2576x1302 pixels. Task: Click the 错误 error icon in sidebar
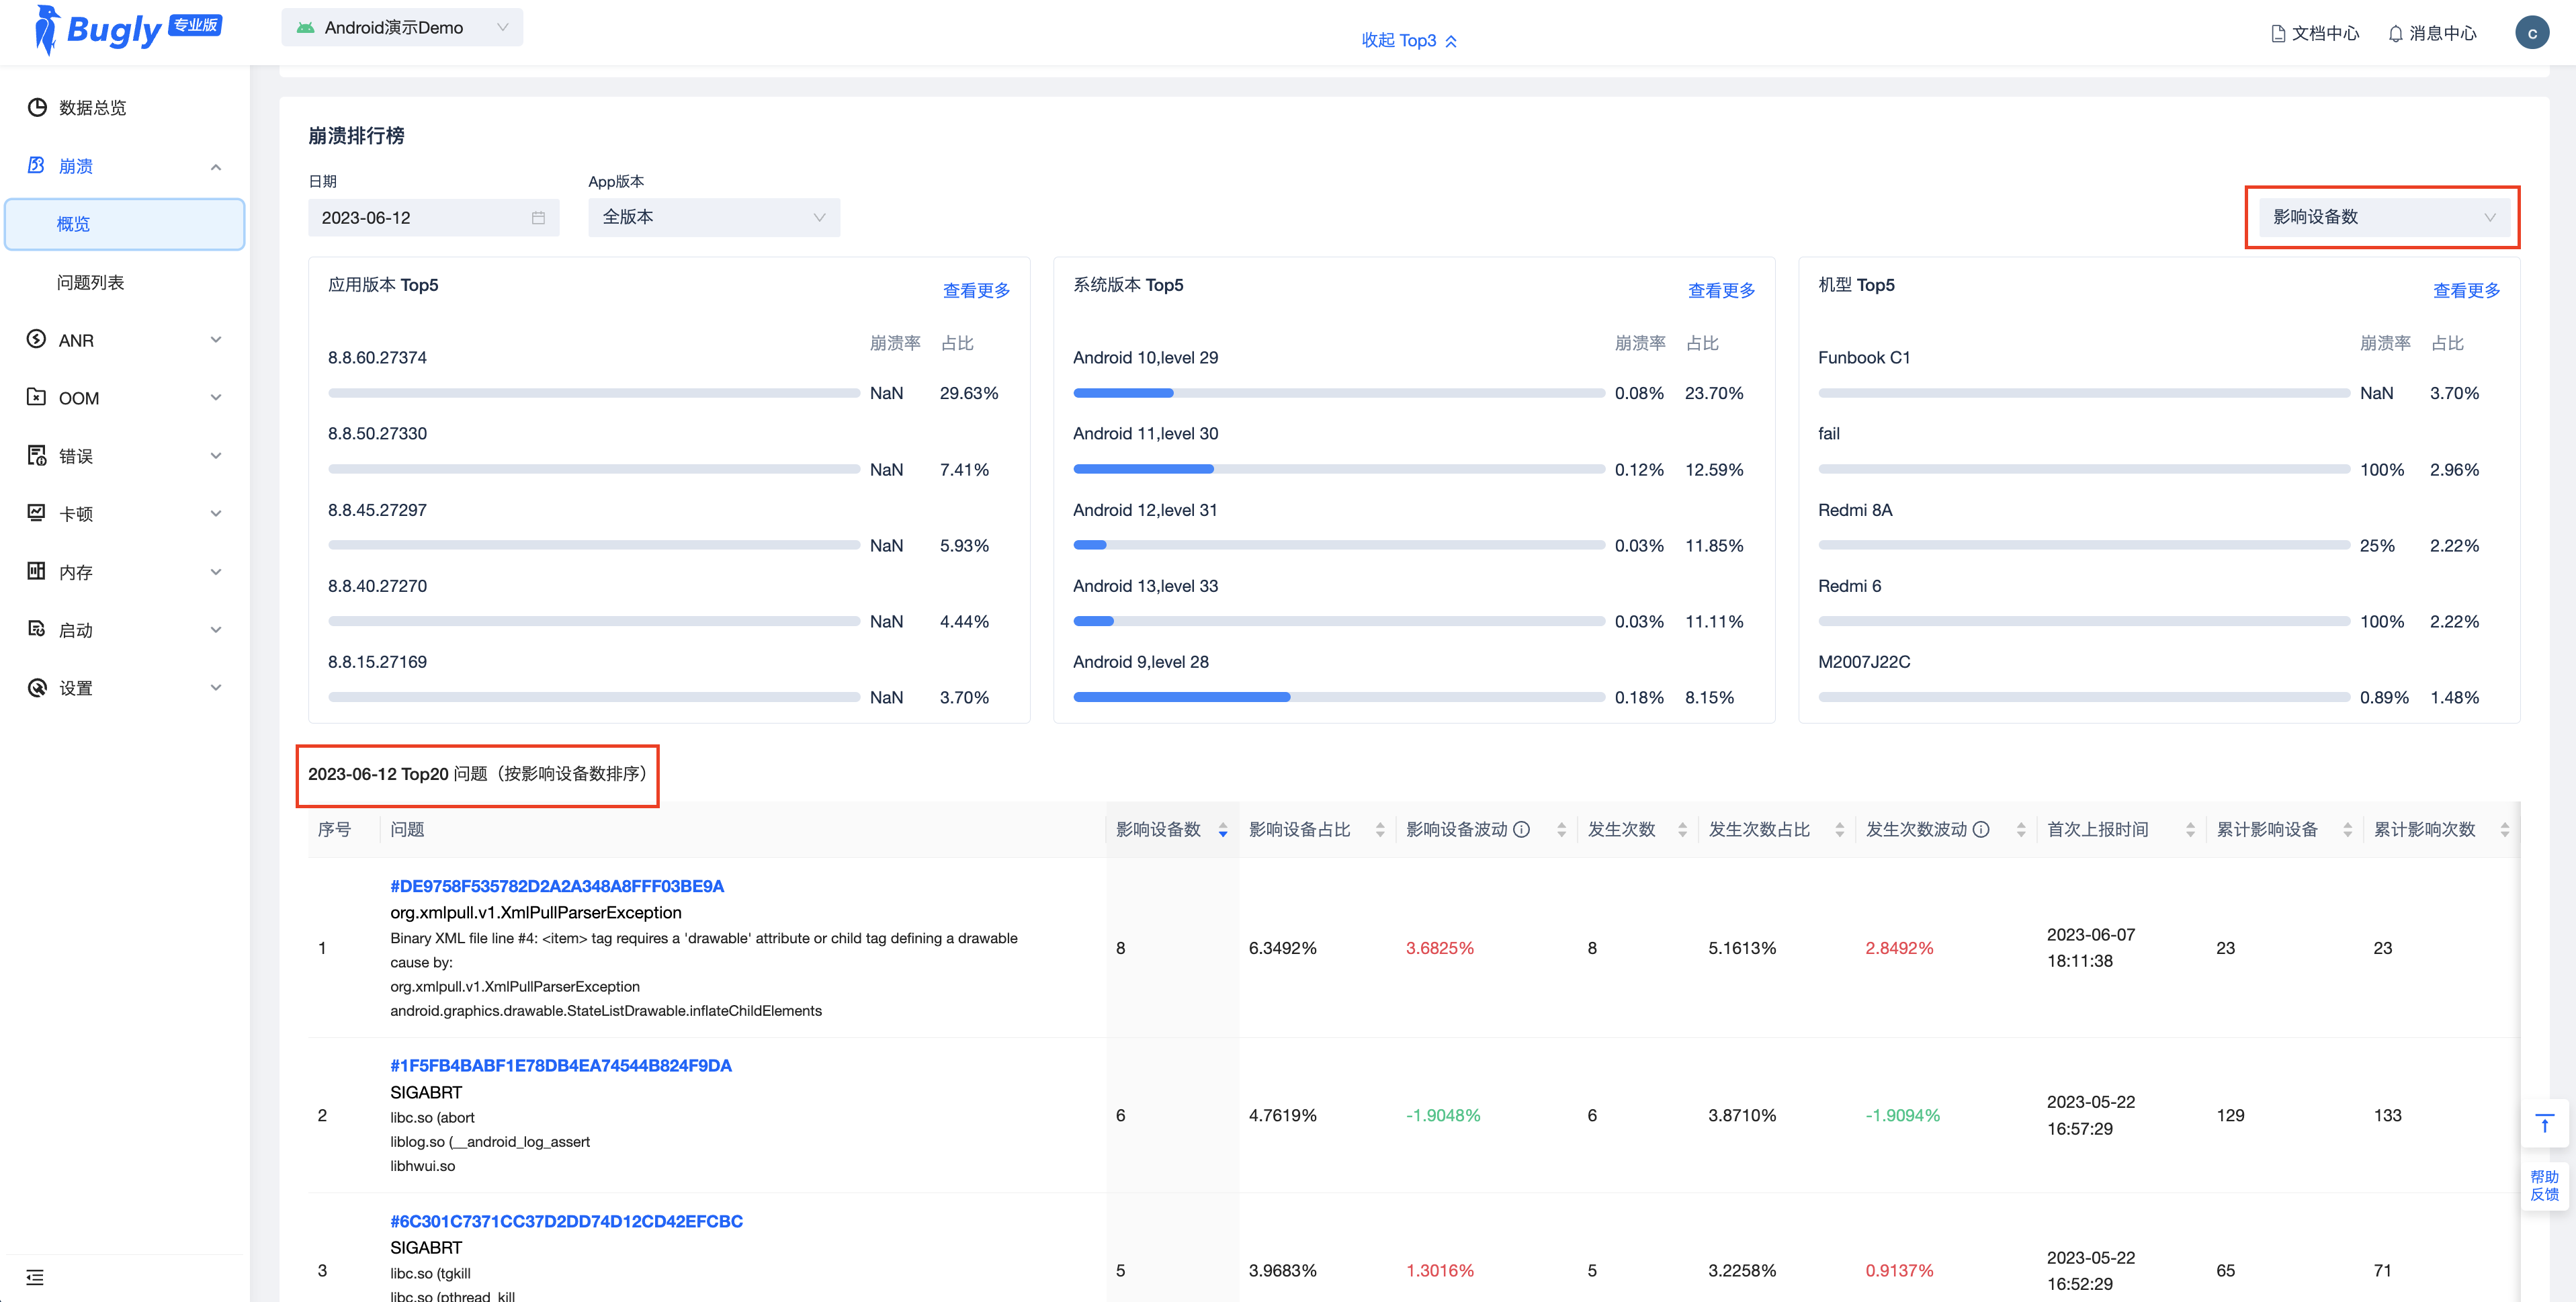[x=37, y=455]
